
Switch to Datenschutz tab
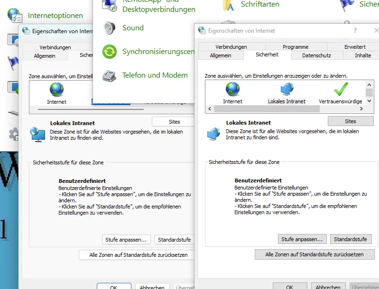[316, 55]
